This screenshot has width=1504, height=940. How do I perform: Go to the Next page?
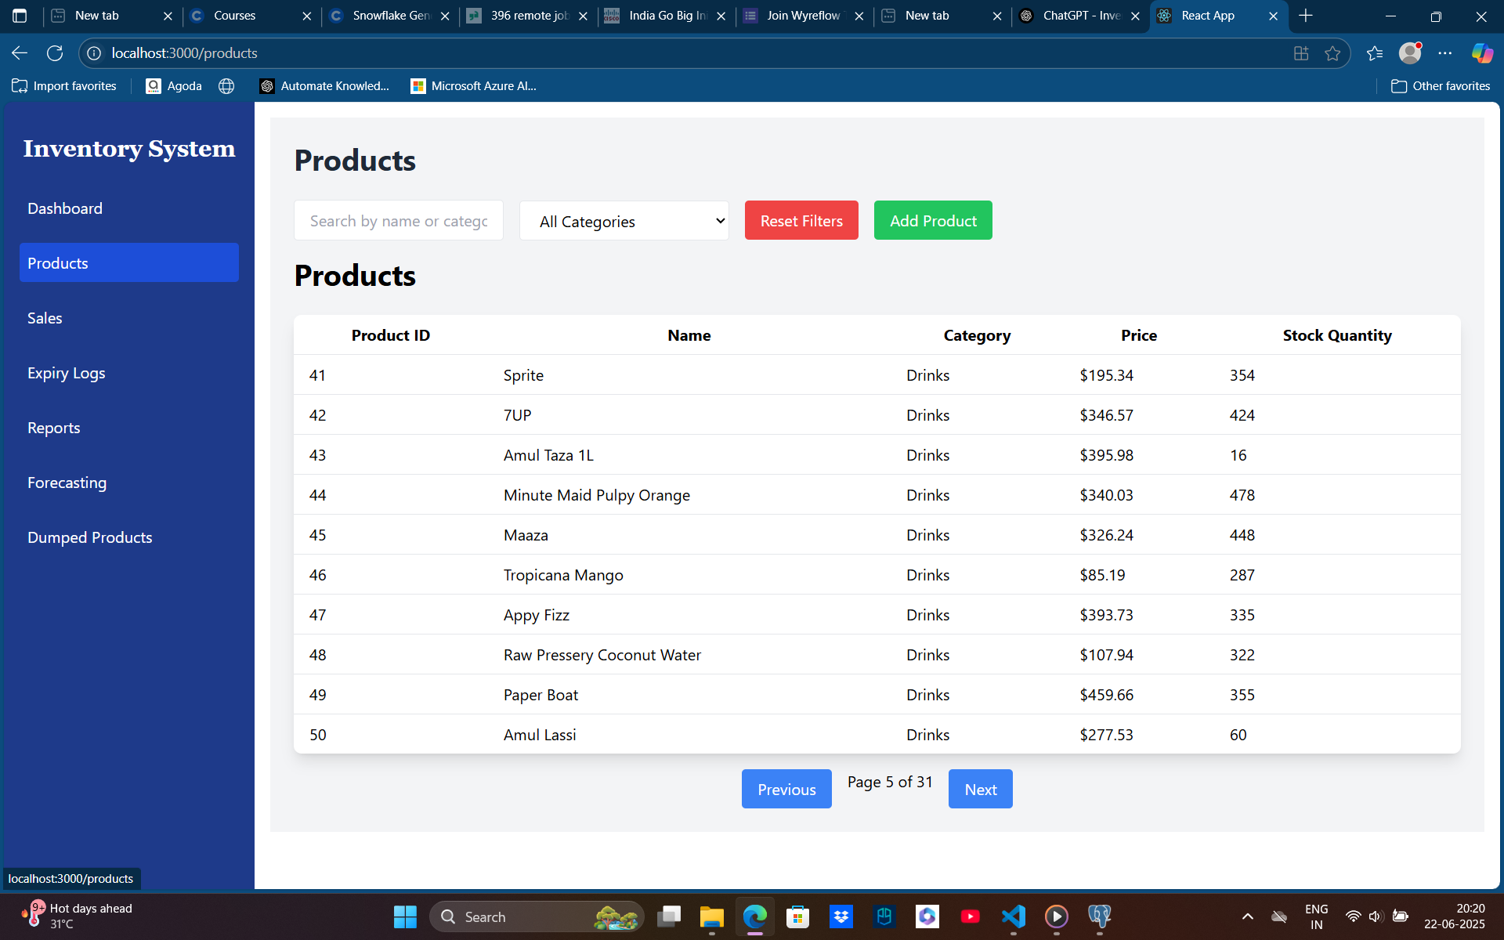[981, 789]
